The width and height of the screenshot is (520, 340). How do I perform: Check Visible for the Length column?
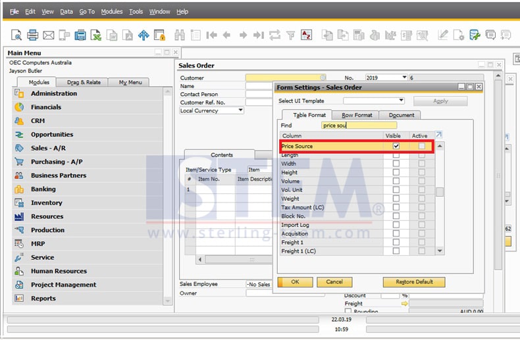click(396, 155)
